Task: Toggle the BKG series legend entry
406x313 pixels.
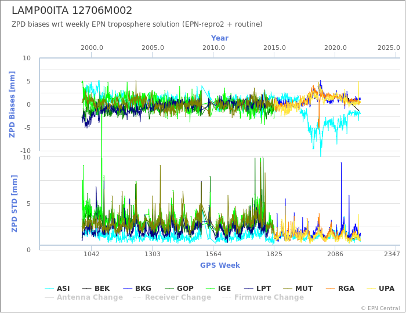Action: click(x=137, y=289)
